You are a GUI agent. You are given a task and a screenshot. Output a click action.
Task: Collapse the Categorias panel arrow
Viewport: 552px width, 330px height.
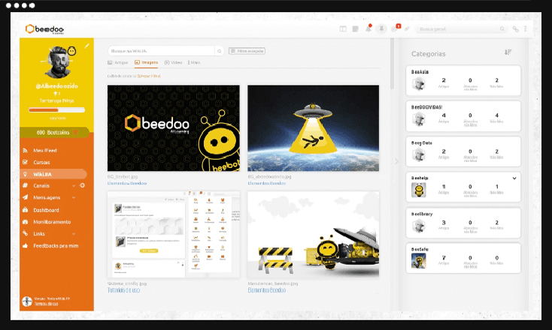[x=396, y=161]
